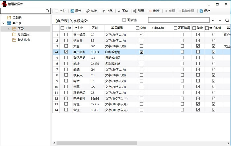Enable 主键 checkbox for 客户编号 row
The width and height of the screenshot is (231, 146).
[66, 35]
